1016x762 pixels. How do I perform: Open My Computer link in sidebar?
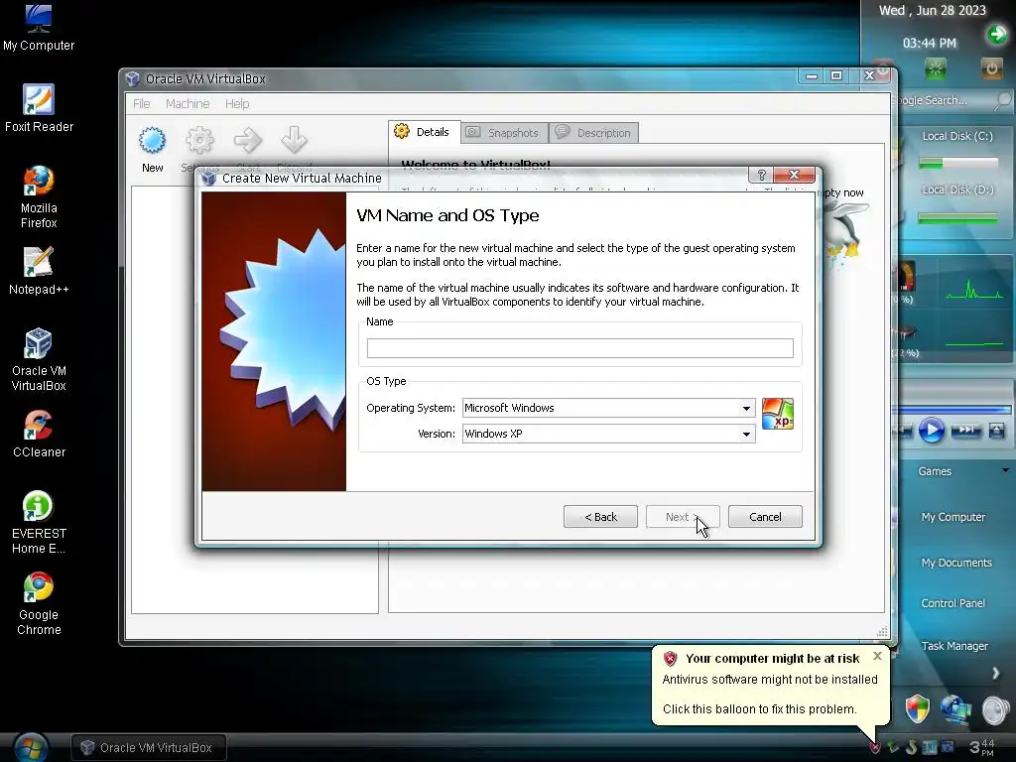click(953, 517)
